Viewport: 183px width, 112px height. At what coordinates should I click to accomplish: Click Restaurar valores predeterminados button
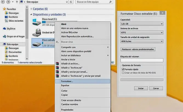pyautogui.click(x=138, y=49)
